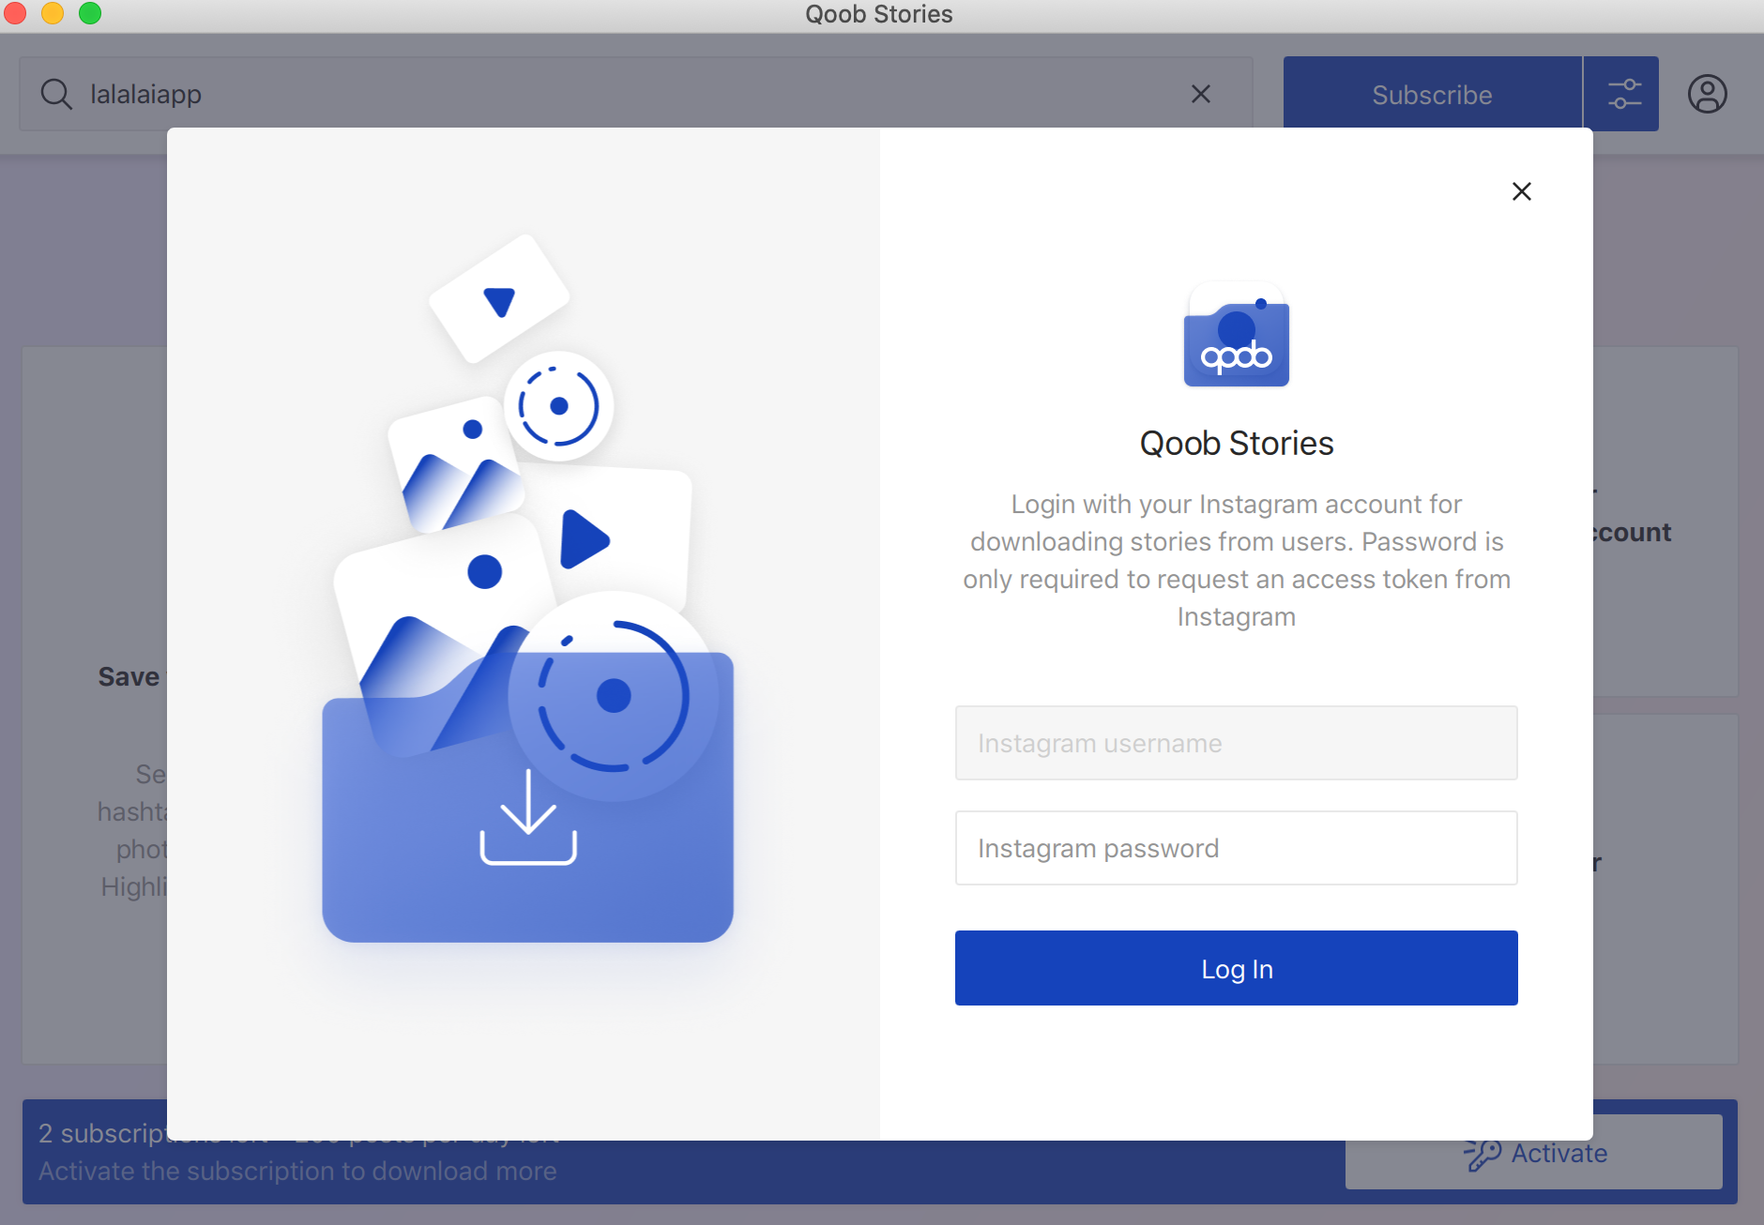Hit the Subscribe button
The image size is (1764, 1225).
(x=1432, y=94)
